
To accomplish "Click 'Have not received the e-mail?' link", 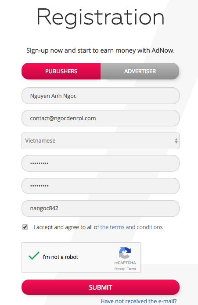I will pyautogui.click(x=139, y=301).
